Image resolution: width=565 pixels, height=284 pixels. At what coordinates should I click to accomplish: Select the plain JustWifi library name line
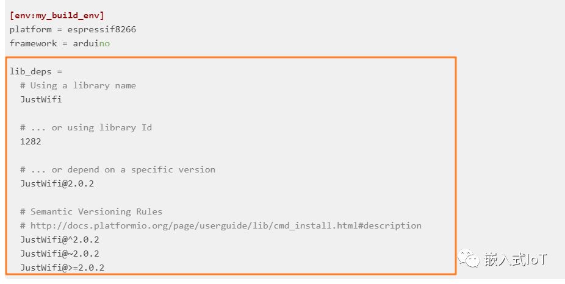(41, 99)
